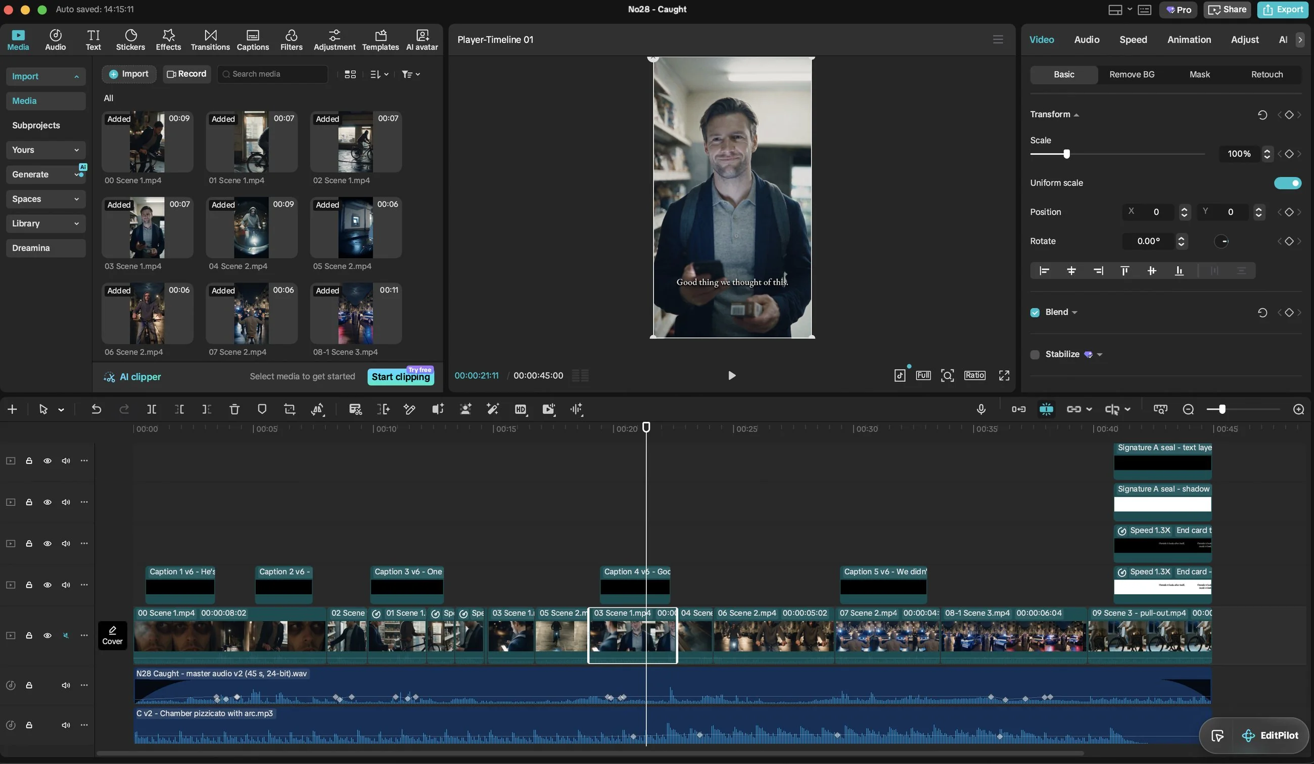The image size is (1314, 764).
Task: Select the 04 Scene 2.mp4 thumbnail
Action: (x=251, y=227)
